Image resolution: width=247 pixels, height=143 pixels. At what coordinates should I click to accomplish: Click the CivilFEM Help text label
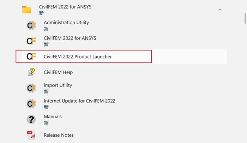58,72
